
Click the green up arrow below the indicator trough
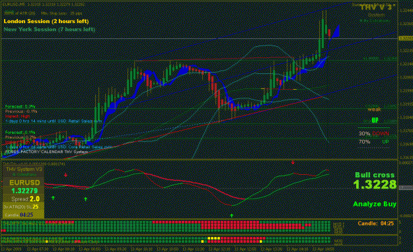[231, 216]
